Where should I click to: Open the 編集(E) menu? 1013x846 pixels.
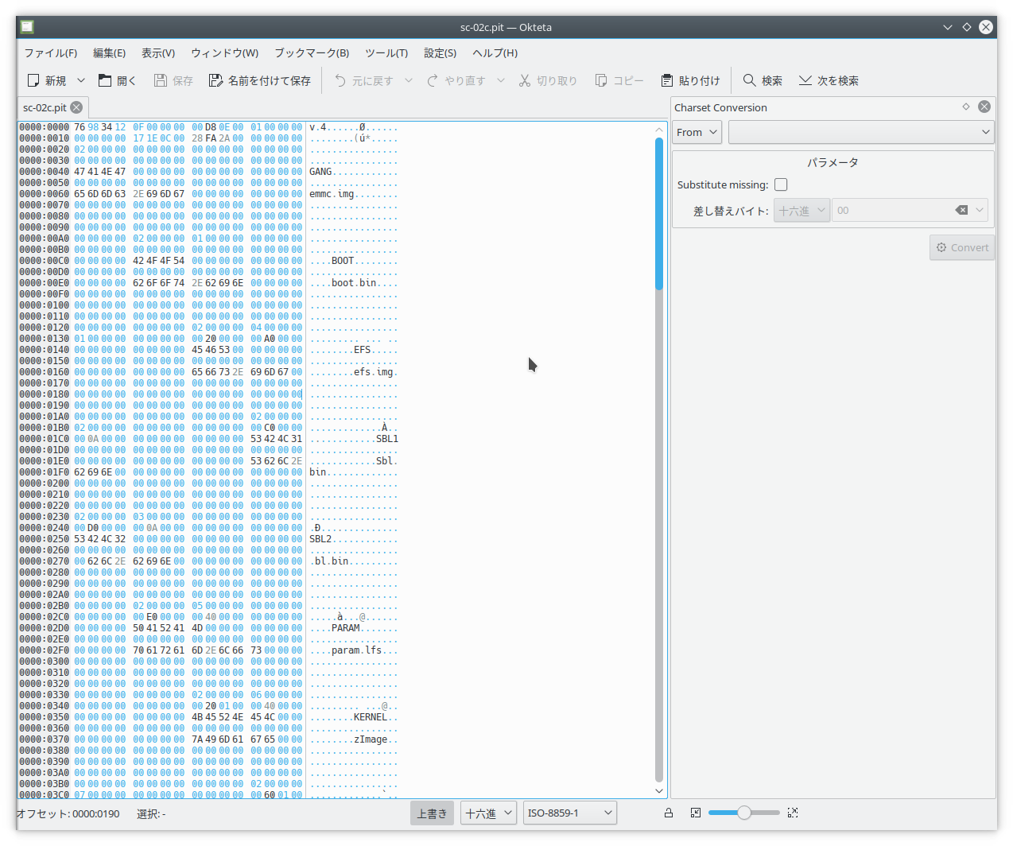[109, 52]
